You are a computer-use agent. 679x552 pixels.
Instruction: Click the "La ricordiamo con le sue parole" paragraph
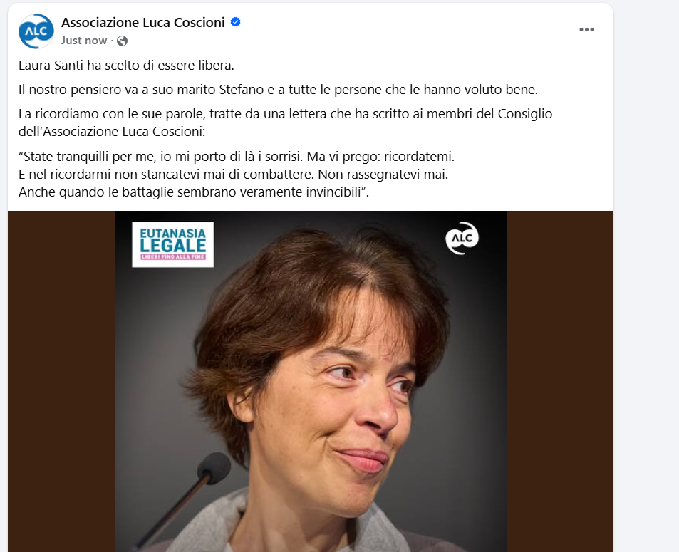pyautogui.click(x=285, y=114)
